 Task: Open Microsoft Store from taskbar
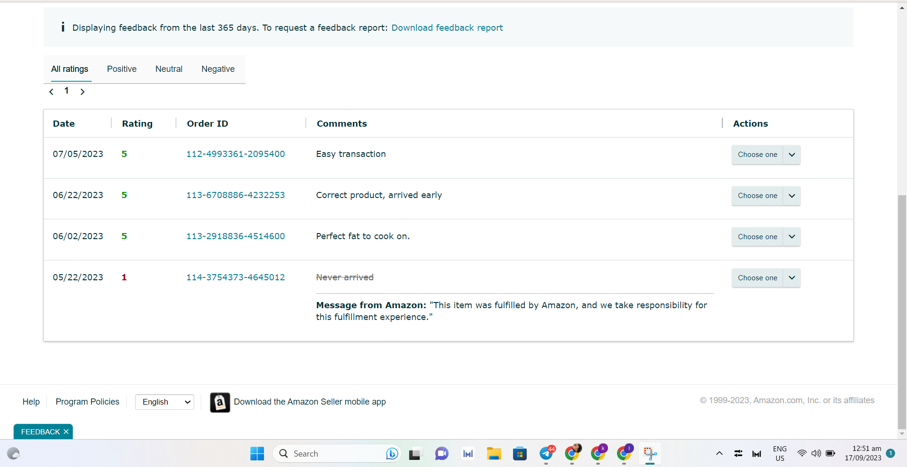[x=520, y=454]
